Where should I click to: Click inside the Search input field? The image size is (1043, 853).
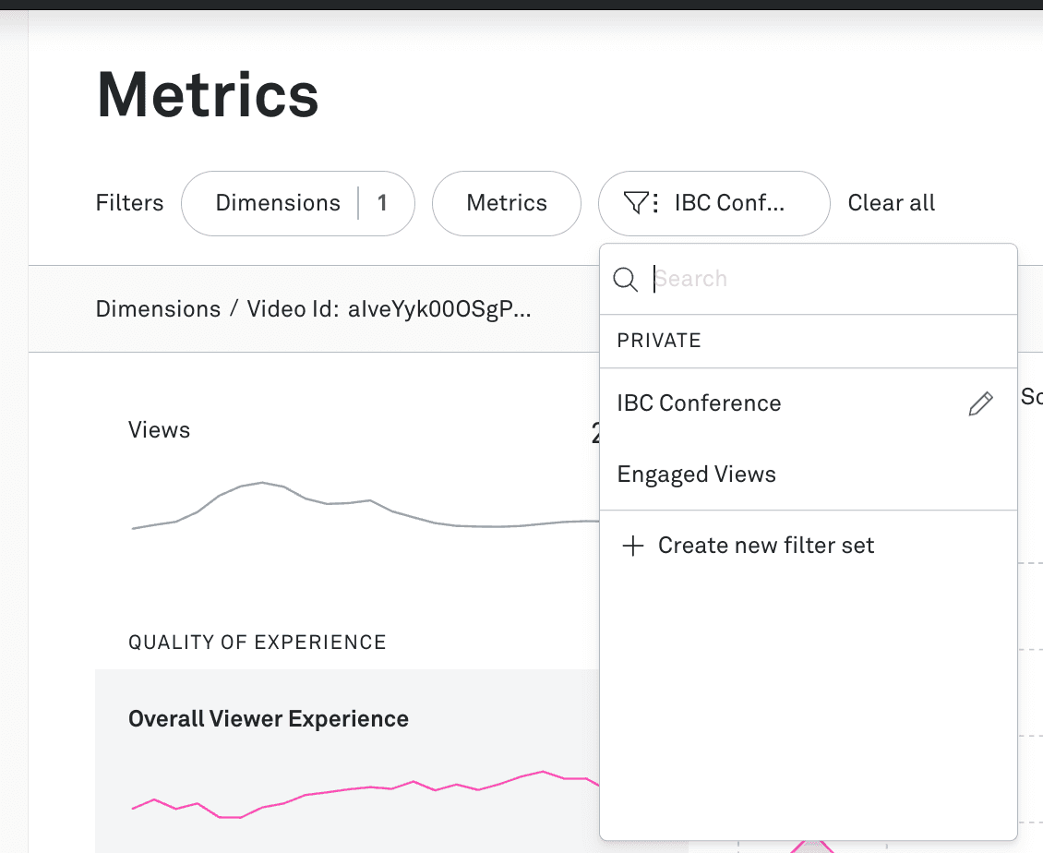click(785, 279)
